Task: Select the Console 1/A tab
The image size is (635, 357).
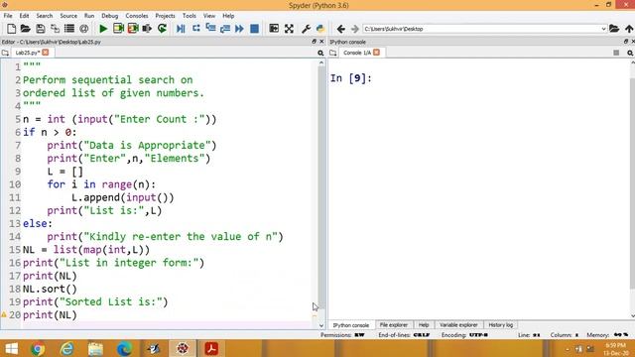Action: click(357, 53)
